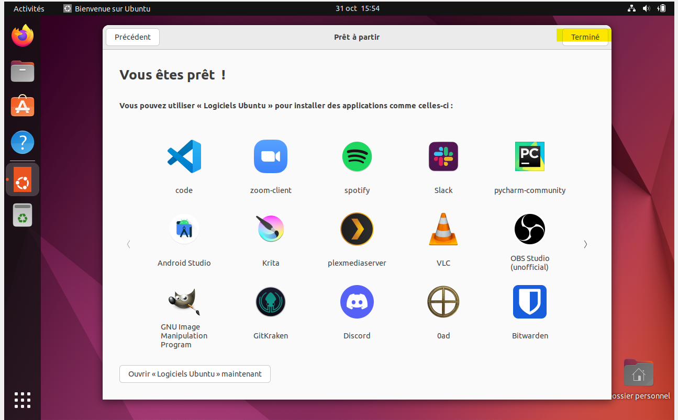
Task: Select the VLC traffic cone icon
Action: (x=443, y=229)
